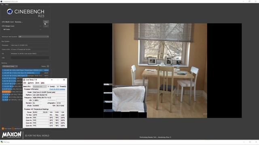Open the Cinebench File menu

[2, 4]
